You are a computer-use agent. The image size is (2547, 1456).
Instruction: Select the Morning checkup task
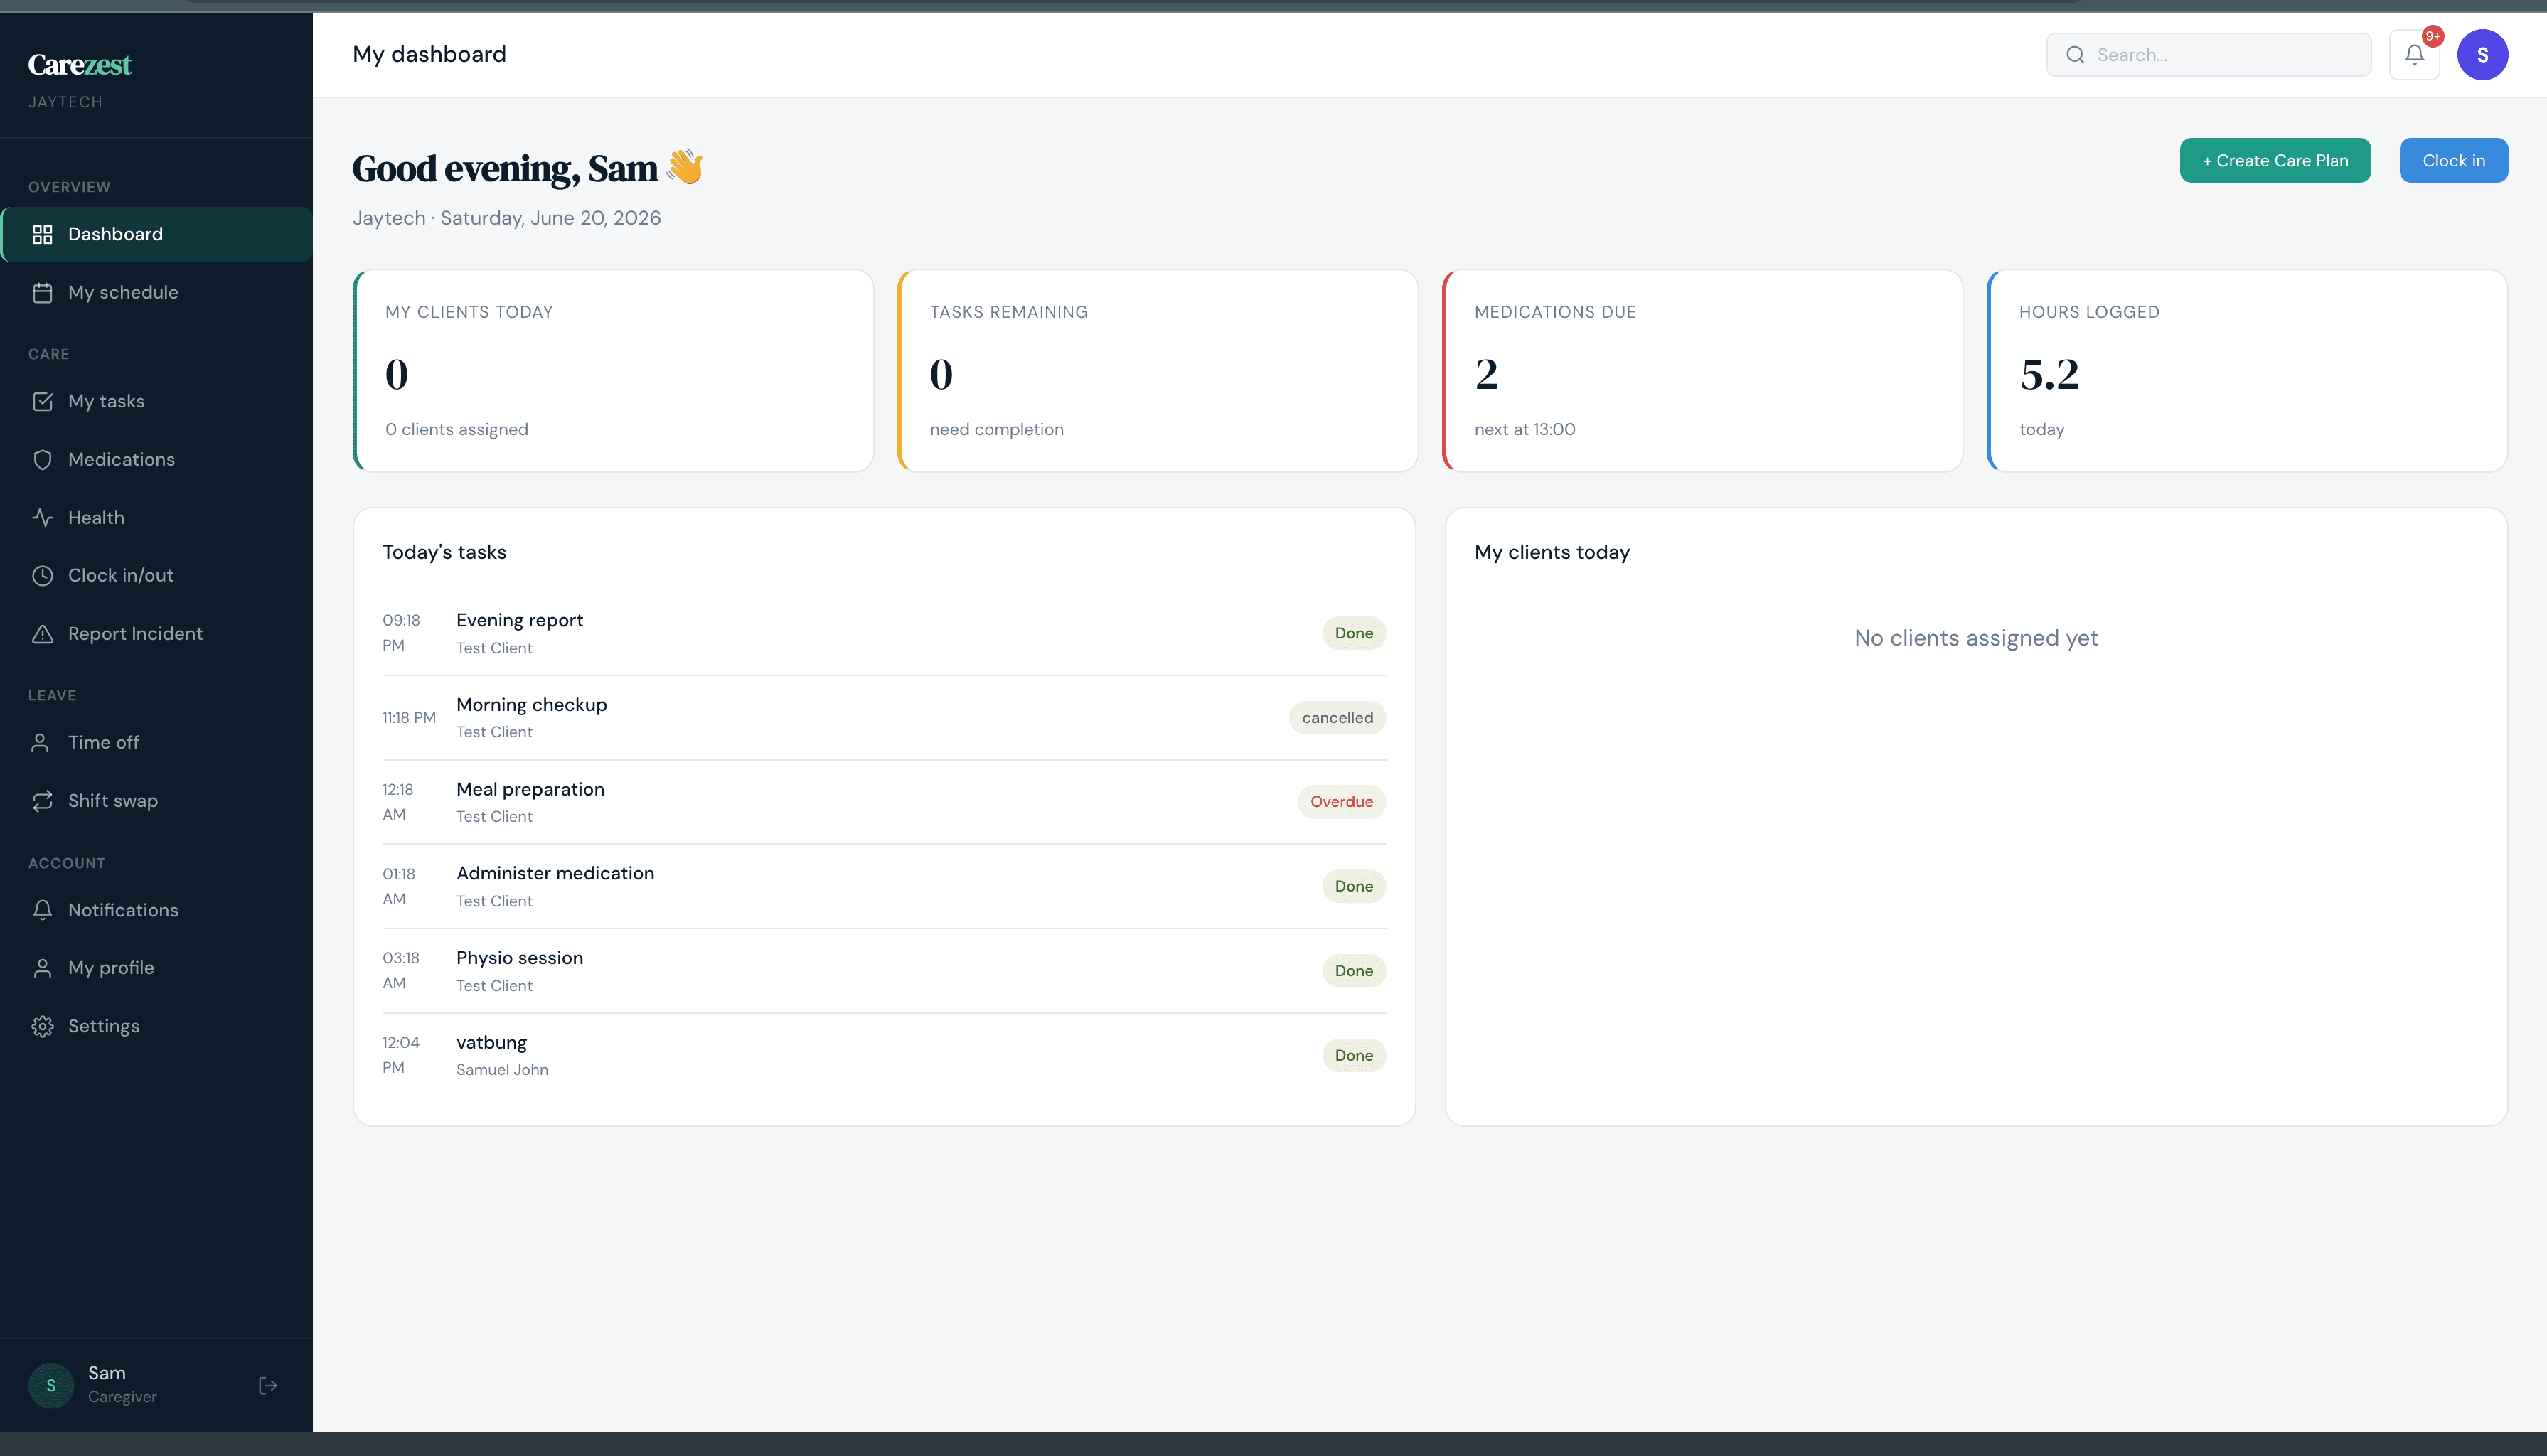click(884, 718)
